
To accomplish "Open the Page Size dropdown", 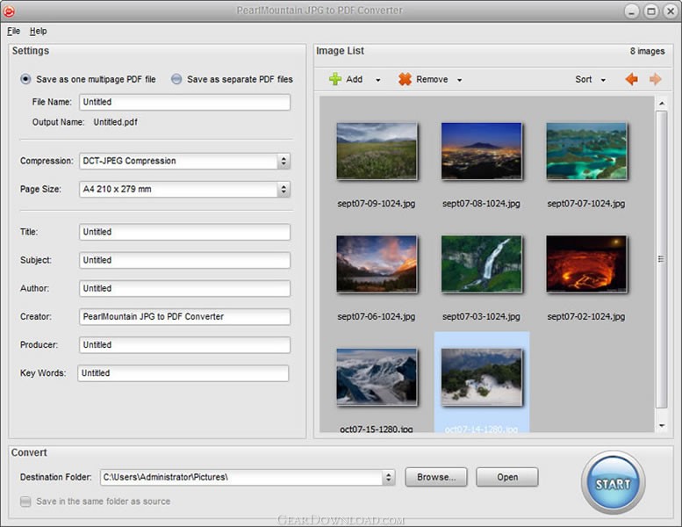I will [284, 190].
